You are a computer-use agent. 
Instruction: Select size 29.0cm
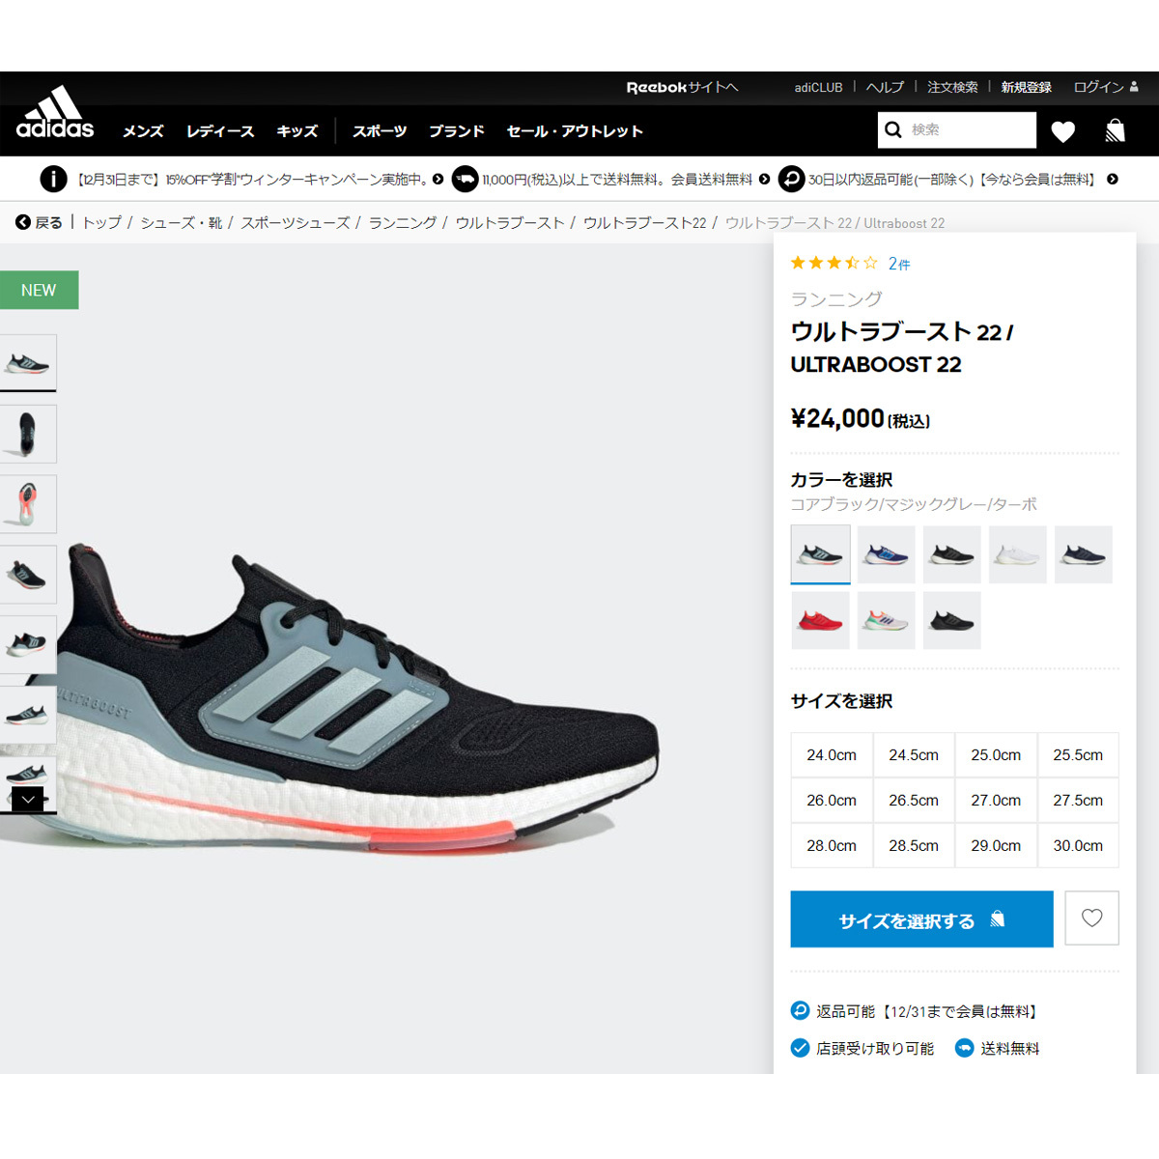pos(996,846)
